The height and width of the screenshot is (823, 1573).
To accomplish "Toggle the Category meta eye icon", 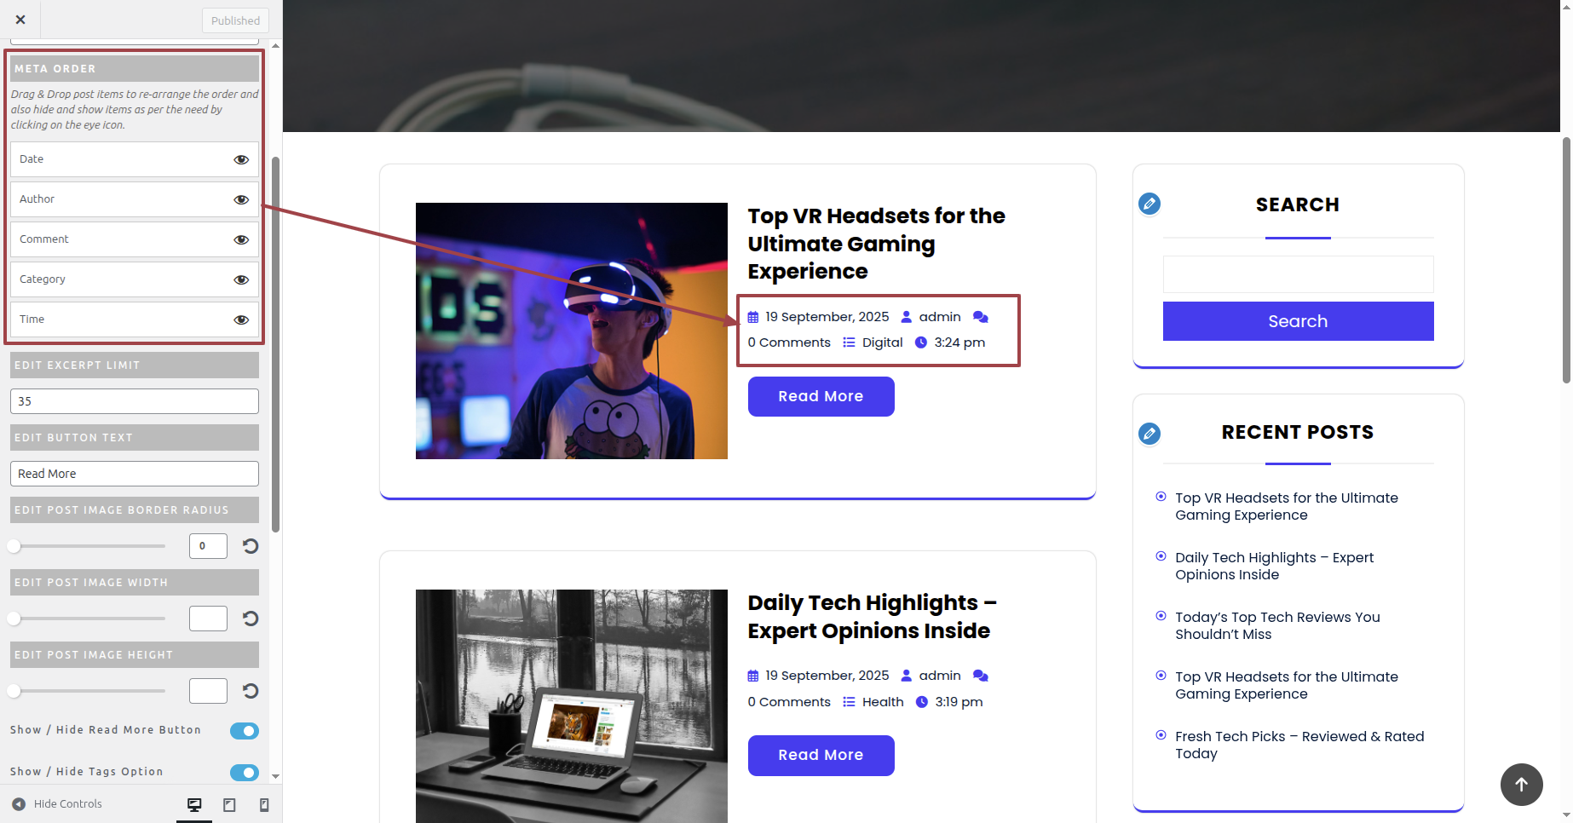I will (241, 279).
